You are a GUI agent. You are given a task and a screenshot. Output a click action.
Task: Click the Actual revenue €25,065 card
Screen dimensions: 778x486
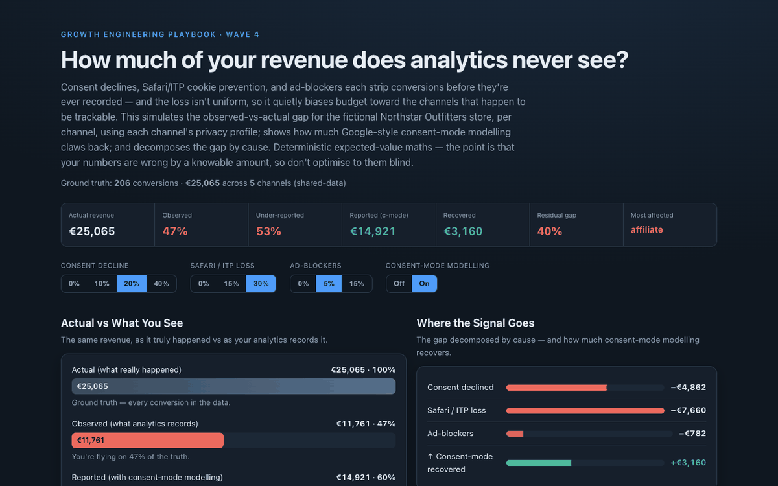pyautogui.click(x=108, y=225)
